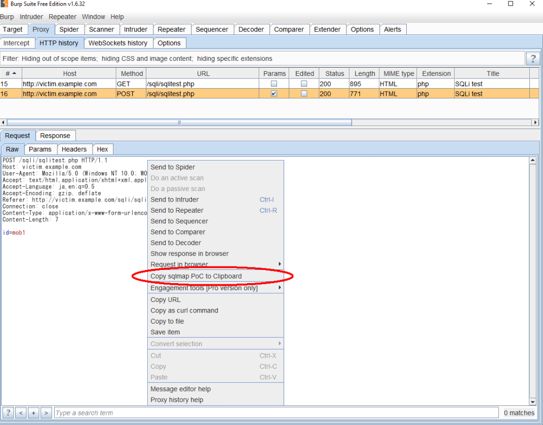Select Copy URL from context menu
The width and height of the screenshot is (543, 425).
pos(215,299)
